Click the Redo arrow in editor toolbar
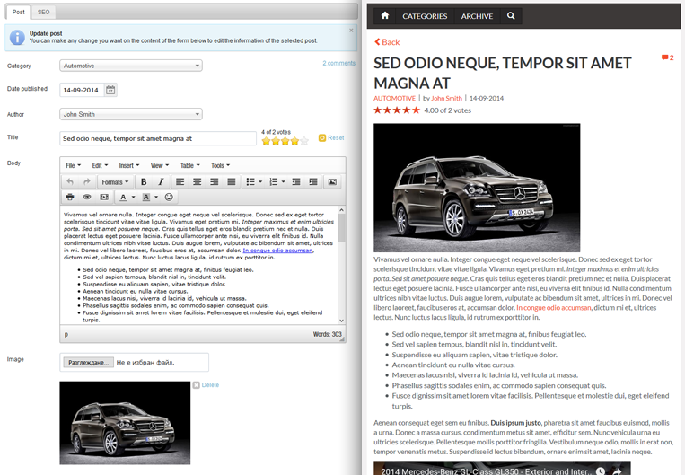 87,181
